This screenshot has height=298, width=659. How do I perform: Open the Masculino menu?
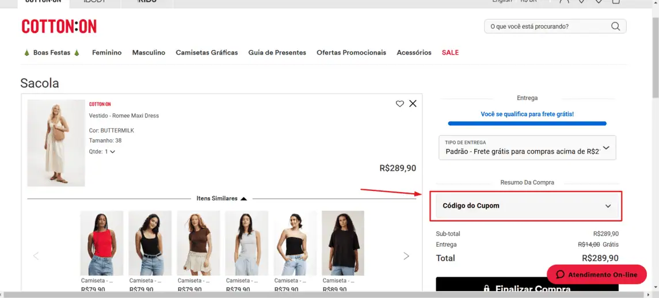[148, 52]
